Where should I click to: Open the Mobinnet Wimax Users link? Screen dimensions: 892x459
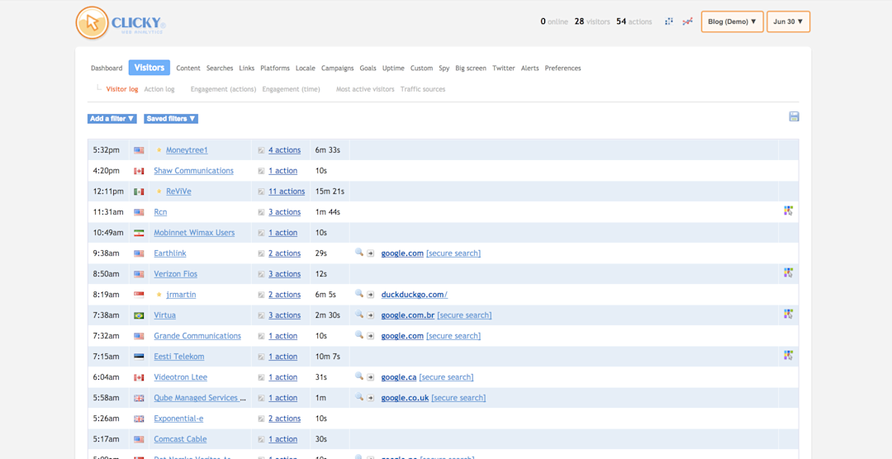pos(194,233)
